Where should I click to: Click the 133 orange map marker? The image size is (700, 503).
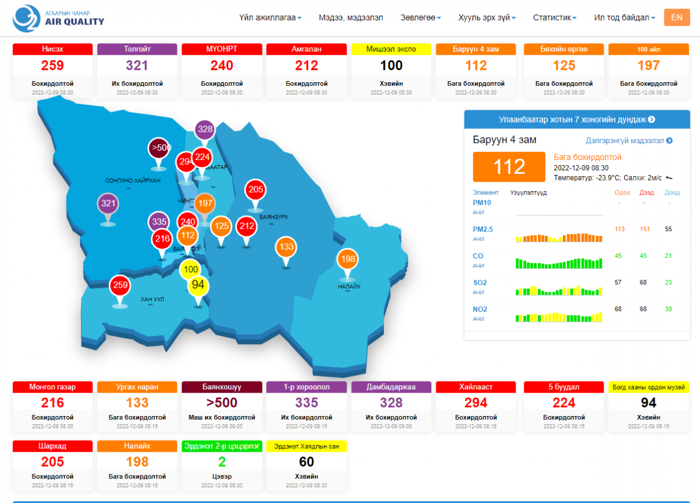(286, 247)
